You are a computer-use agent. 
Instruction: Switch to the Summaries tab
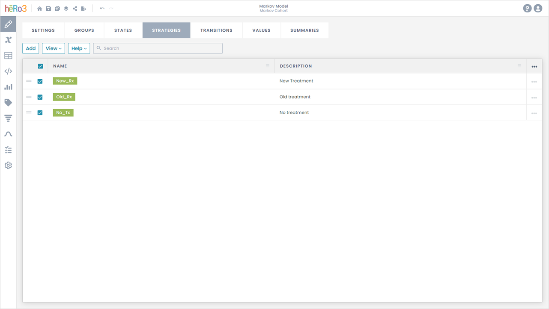point(304,30)
